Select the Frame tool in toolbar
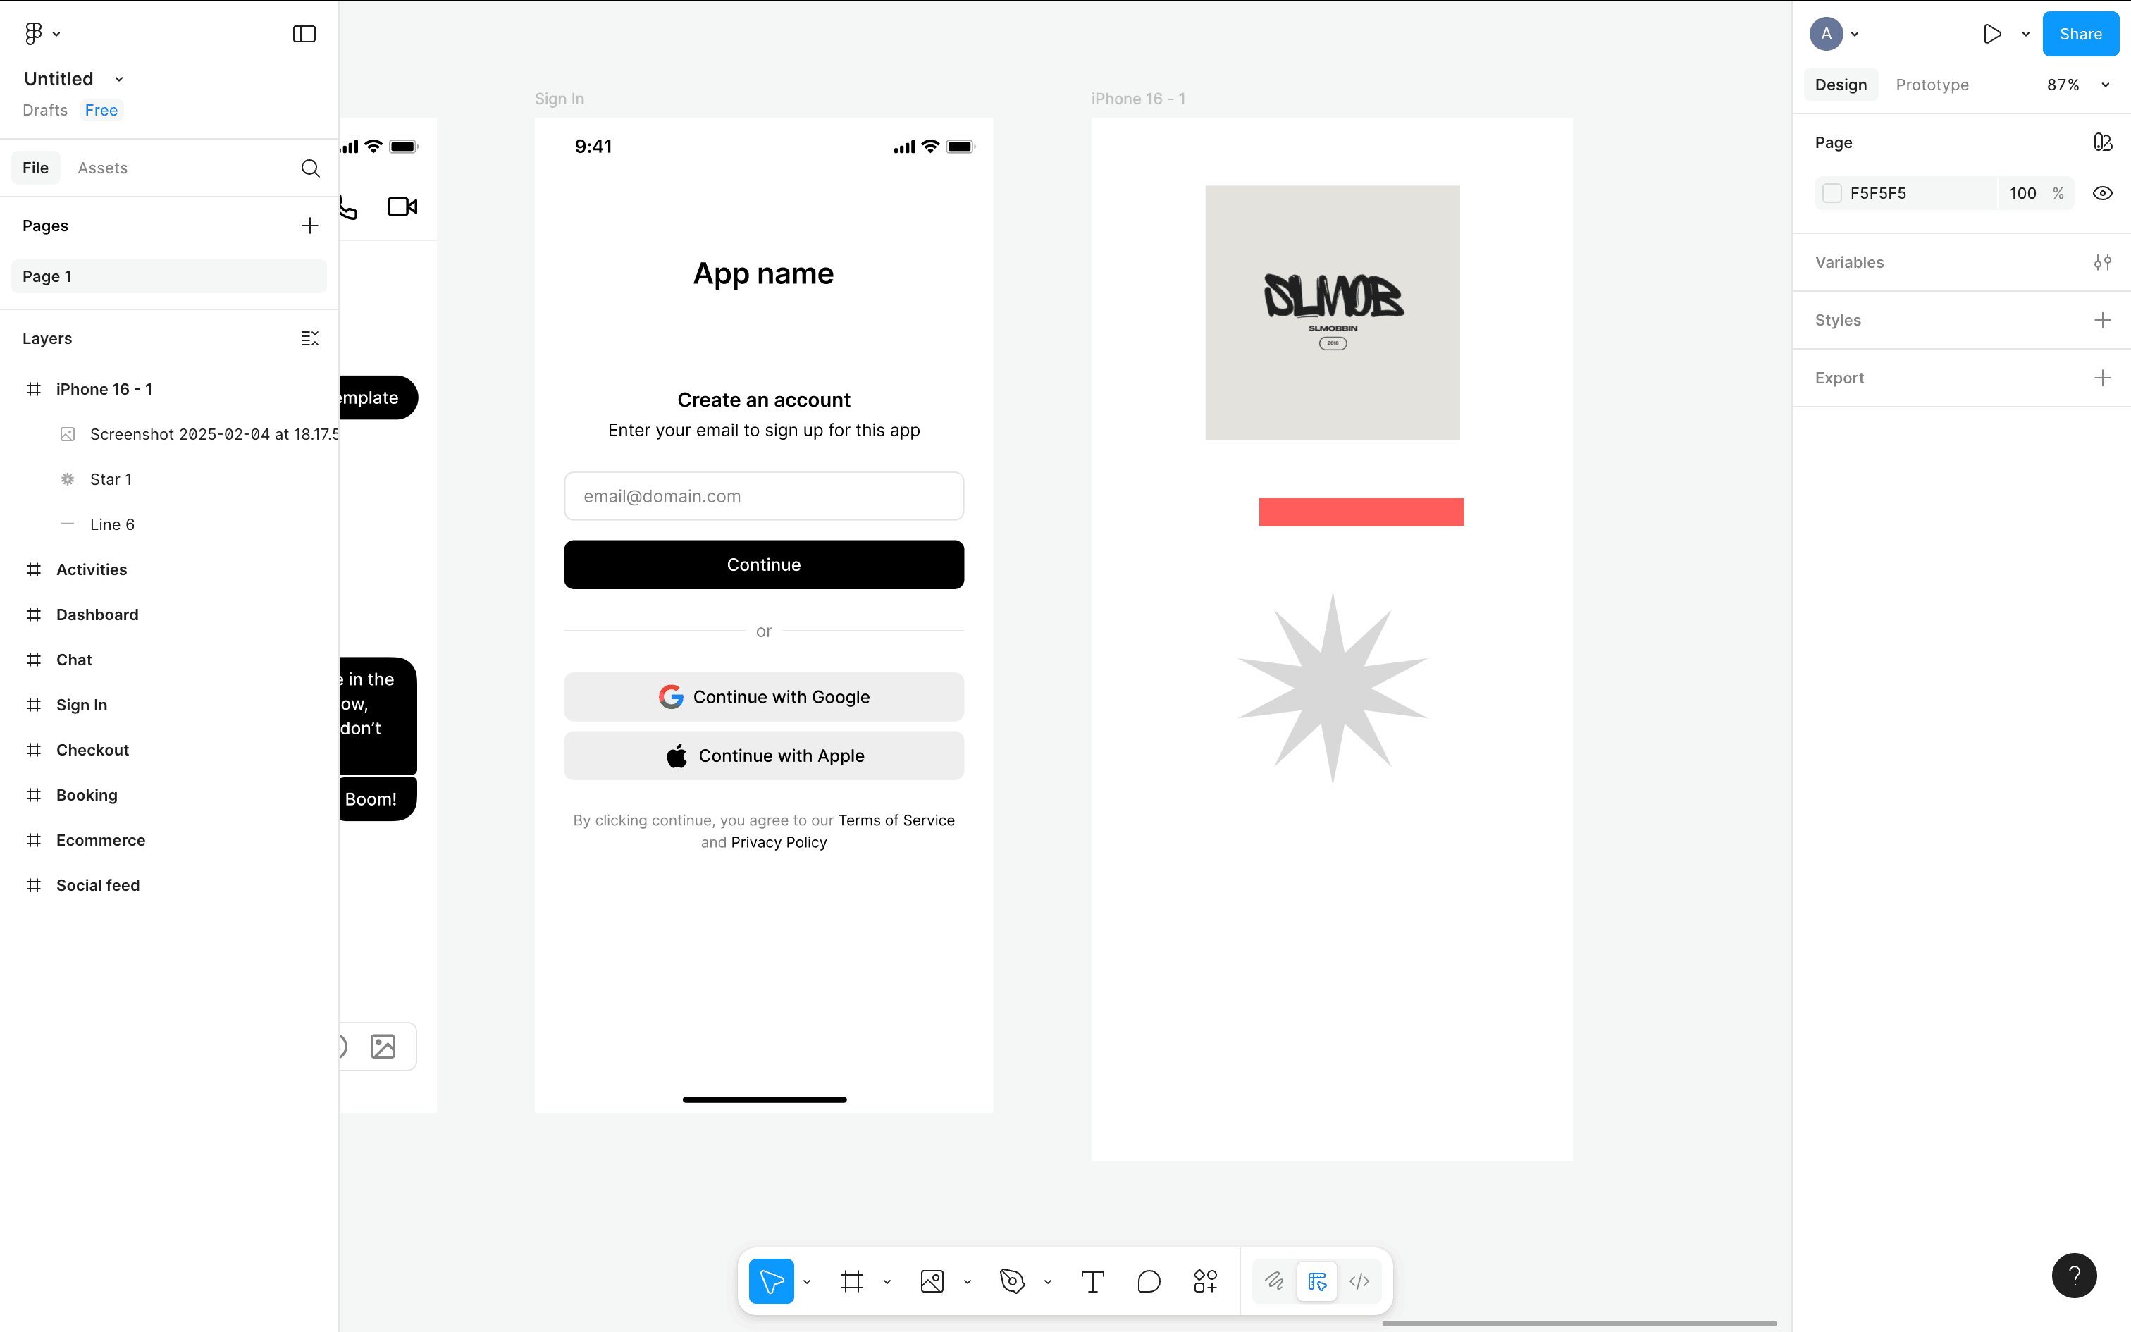2131x1332 pixels. pyautogui.click(x=851, y=1281)
